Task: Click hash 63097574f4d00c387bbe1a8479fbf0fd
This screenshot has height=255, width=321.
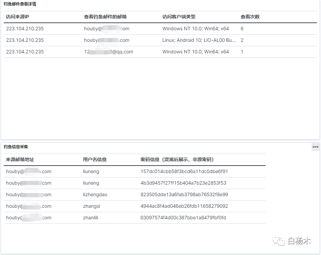Action: coord(183,218)
